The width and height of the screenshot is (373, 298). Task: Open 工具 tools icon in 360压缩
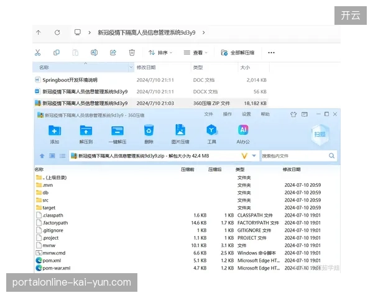[x=211, y=134]
